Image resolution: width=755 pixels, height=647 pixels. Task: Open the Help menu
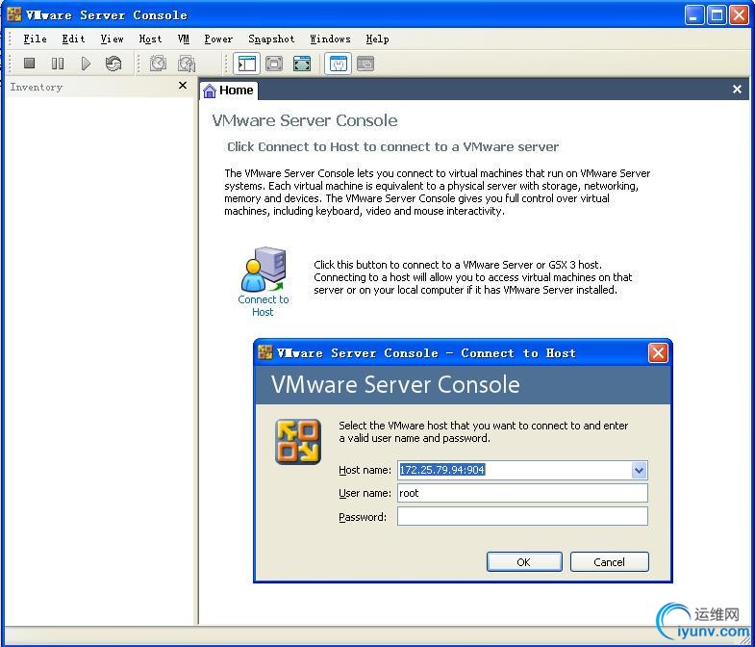377,39
